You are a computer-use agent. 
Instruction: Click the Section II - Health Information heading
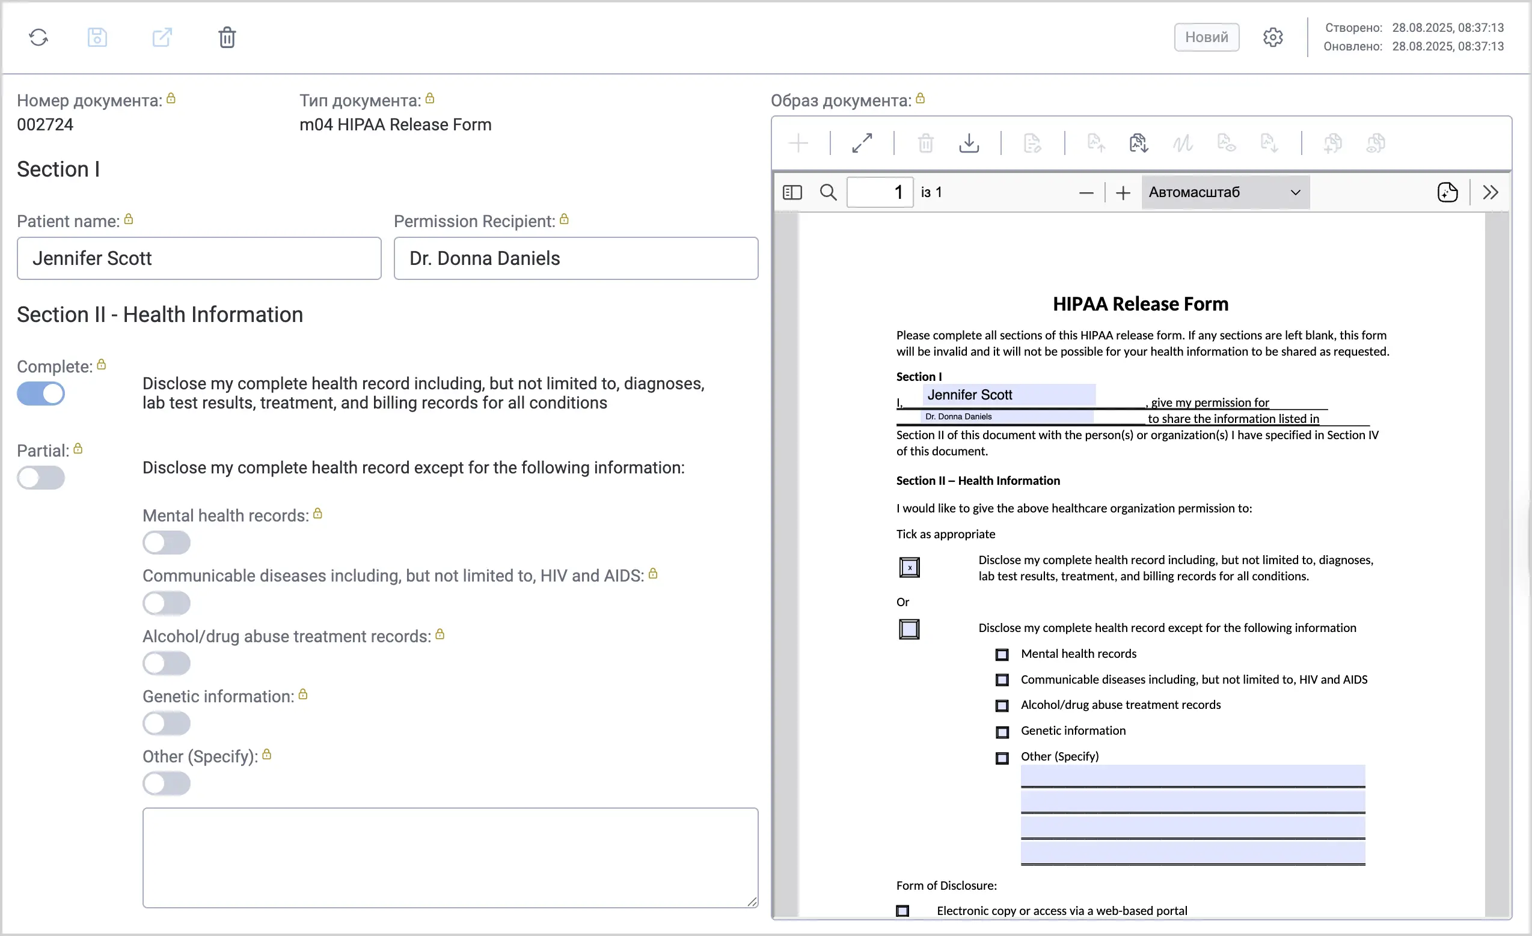coord(160,315)
